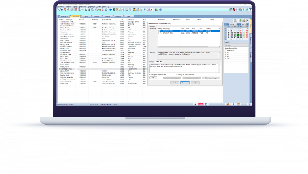Toggle the Vorlage für E-Mail-Versand checkbox
The image size is (308, 174).
tap(177, 74)
